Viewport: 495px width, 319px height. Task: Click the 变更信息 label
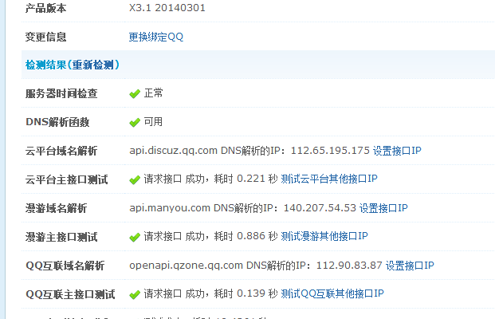45,37
